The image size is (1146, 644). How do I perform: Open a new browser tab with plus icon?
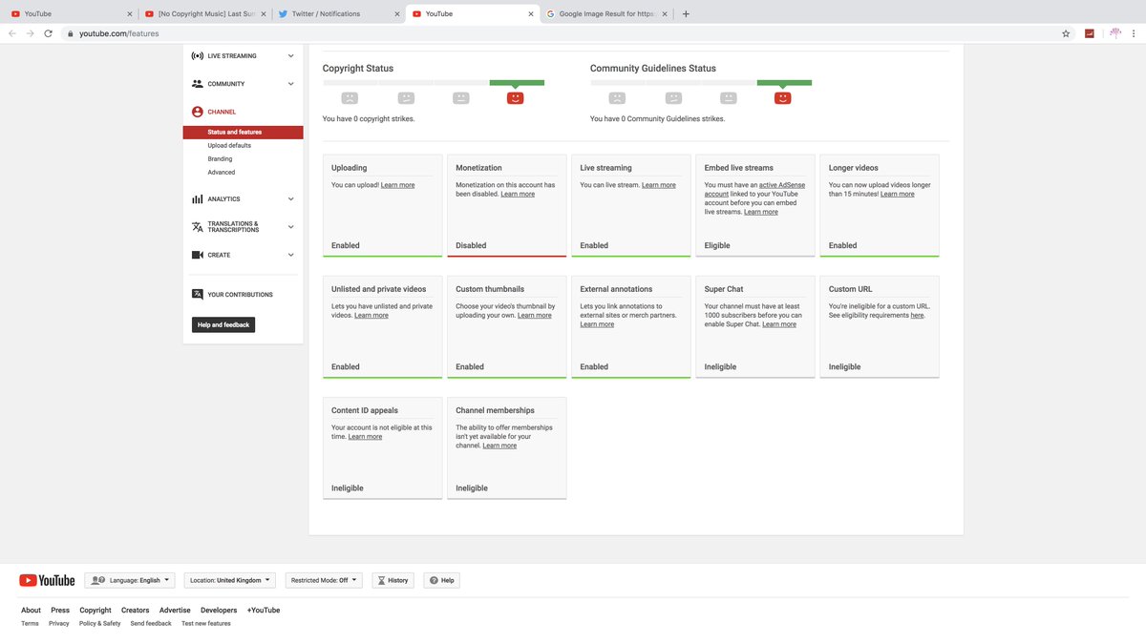tap(686, 14)
